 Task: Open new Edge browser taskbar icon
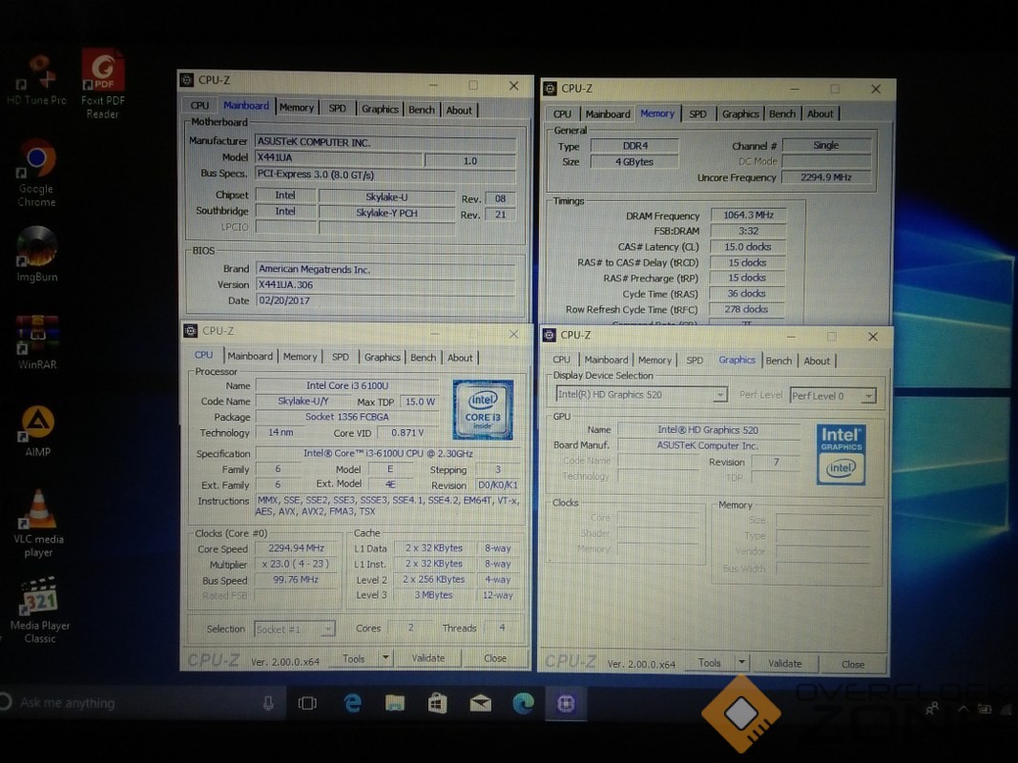tap(523, 703)
